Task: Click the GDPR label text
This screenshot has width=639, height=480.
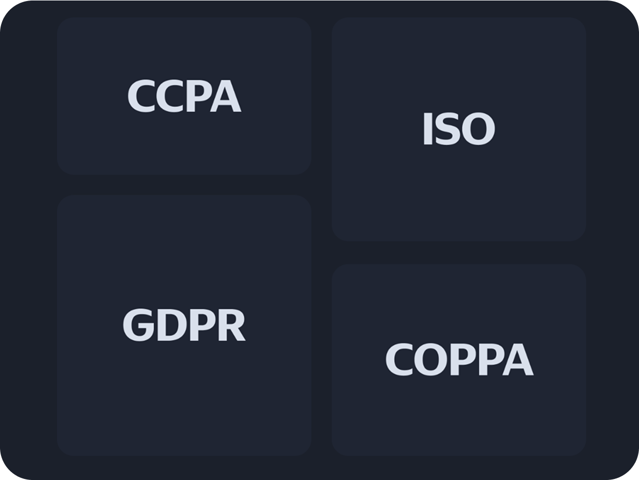Action: (x=184, y=325)
